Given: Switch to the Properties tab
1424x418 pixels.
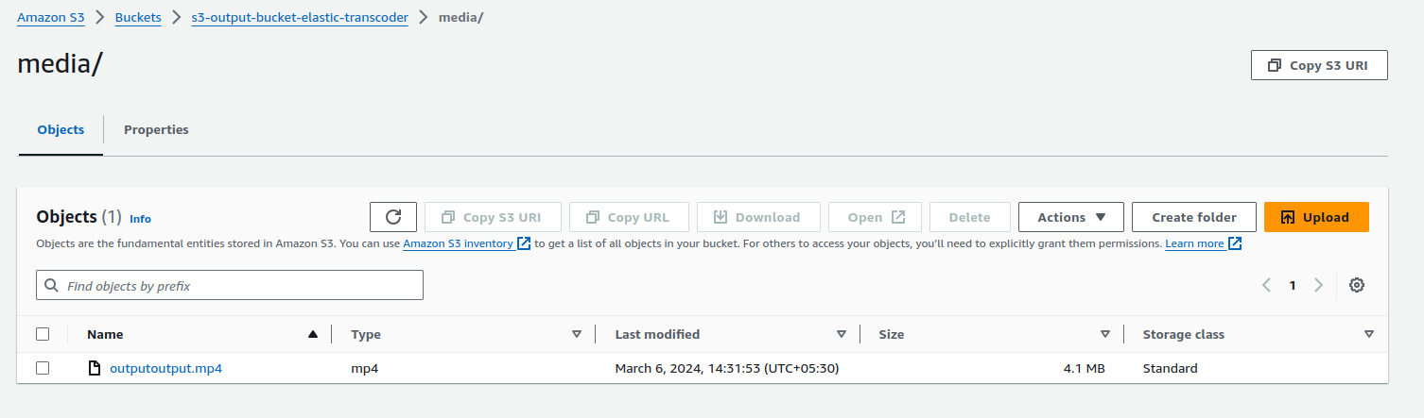Looking at the screenshot, I should point(156,129).
